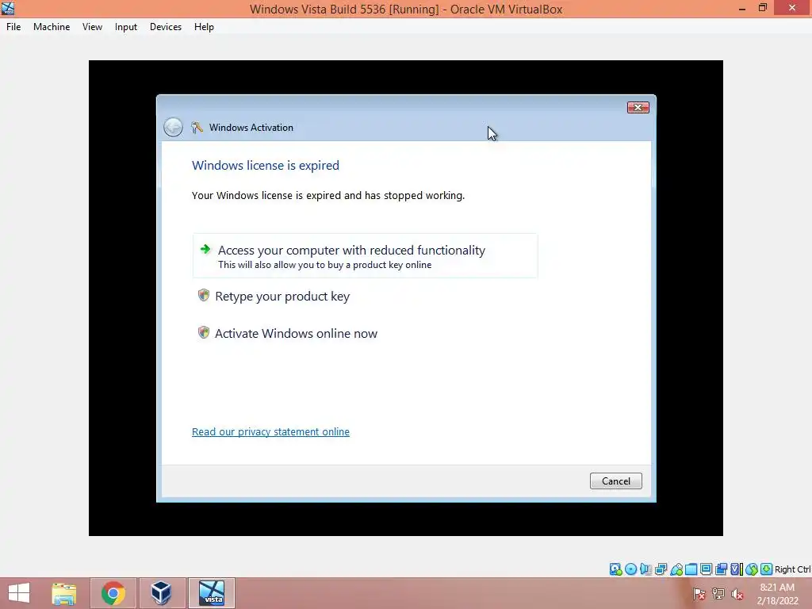This screenshot has height=609, width=812.
Task: Open Action Center flag tray icon
Action: (x=699, y=594)
